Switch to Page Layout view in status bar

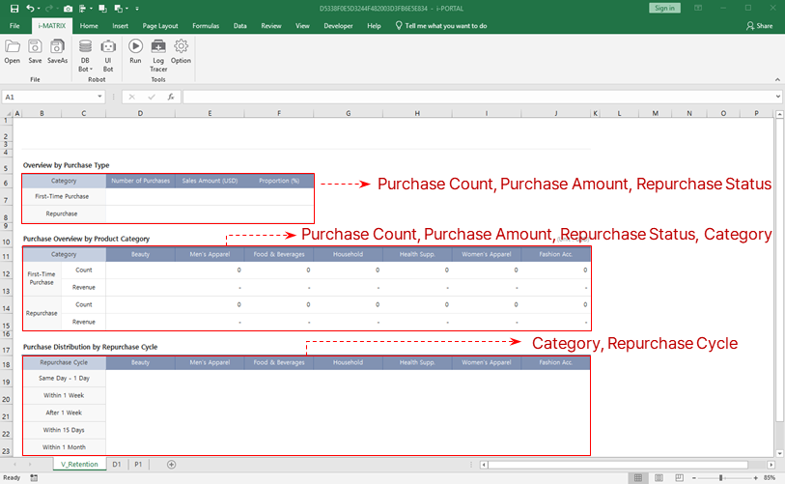tap(659, 477)
